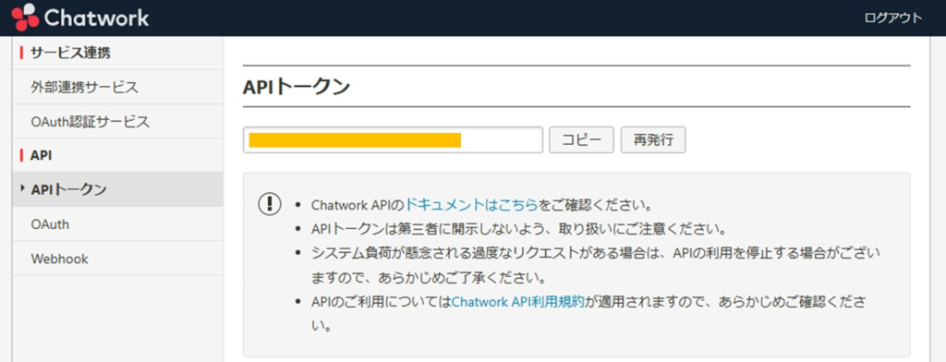Open the ドキュメントはこちら link
Viewport: 946px width, 362px height.
(471, 204)
